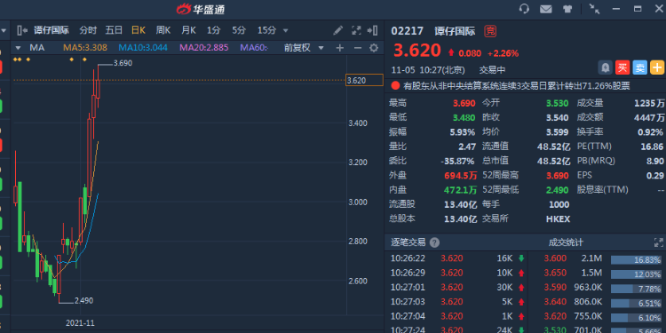
Task: Click the PE(TTM) value 16.86
Action: 652,147
